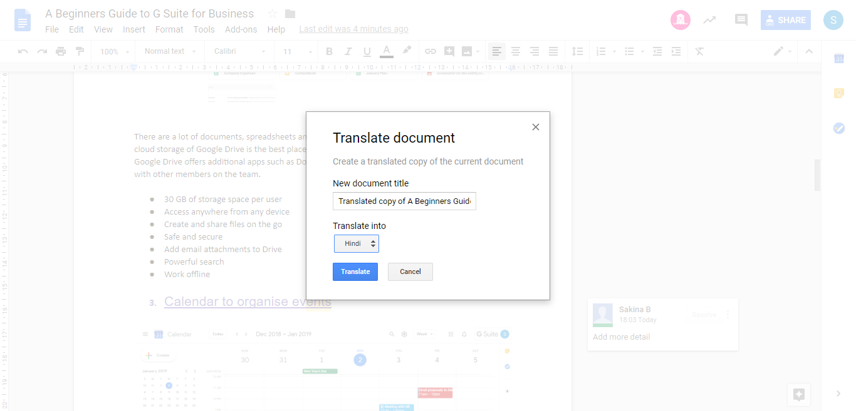Toggle bold formatting
Image resolution: width=856 pixels, height=411 pixels.
point(329,51)
